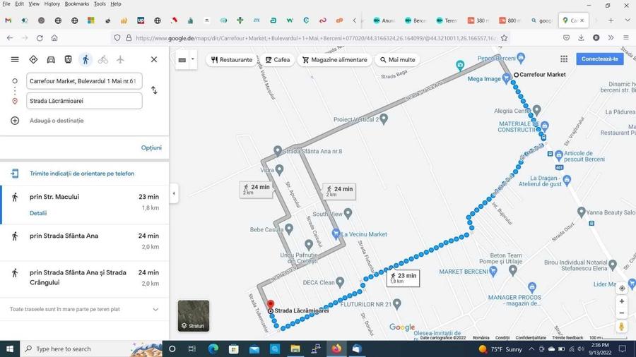Open the Firefox View menu

pyautogui.click(x=34, y=4)
